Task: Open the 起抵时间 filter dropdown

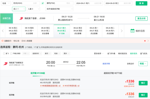Action: coord(37,54)
